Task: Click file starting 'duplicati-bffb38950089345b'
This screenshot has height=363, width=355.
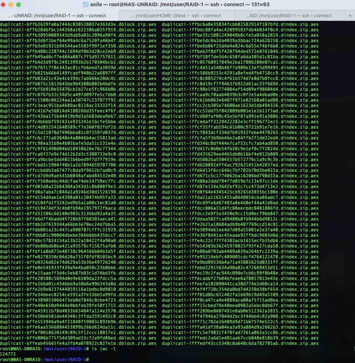Action: (78, 35)
